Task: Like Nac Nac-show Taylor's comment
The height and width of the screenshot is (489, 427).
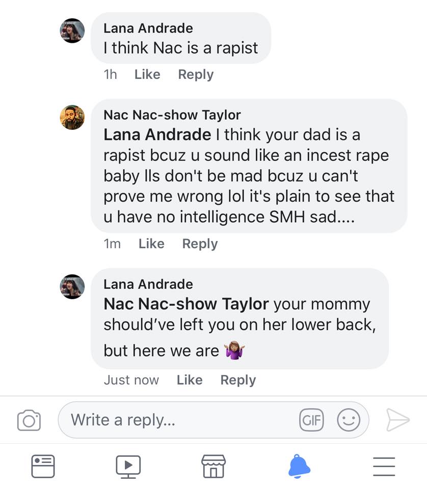Action: tap(151, 244)
